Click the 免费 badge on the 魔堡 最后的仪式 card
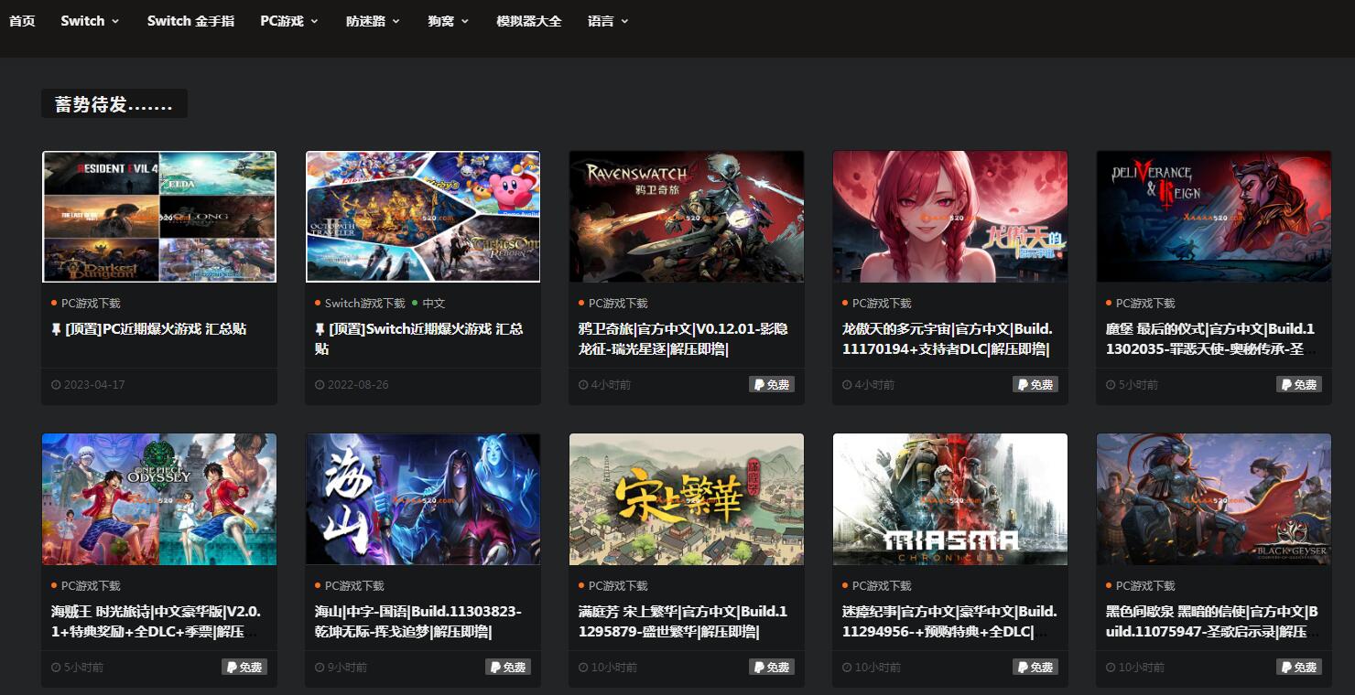This screenshot has height=695, width=1355. pos(1299,385)
